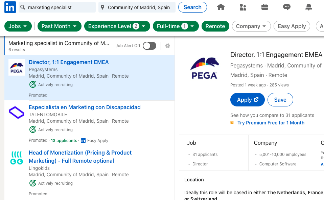Click the Community of Madrid location field
The image size is (324, 200).
(x=137, y=7)
